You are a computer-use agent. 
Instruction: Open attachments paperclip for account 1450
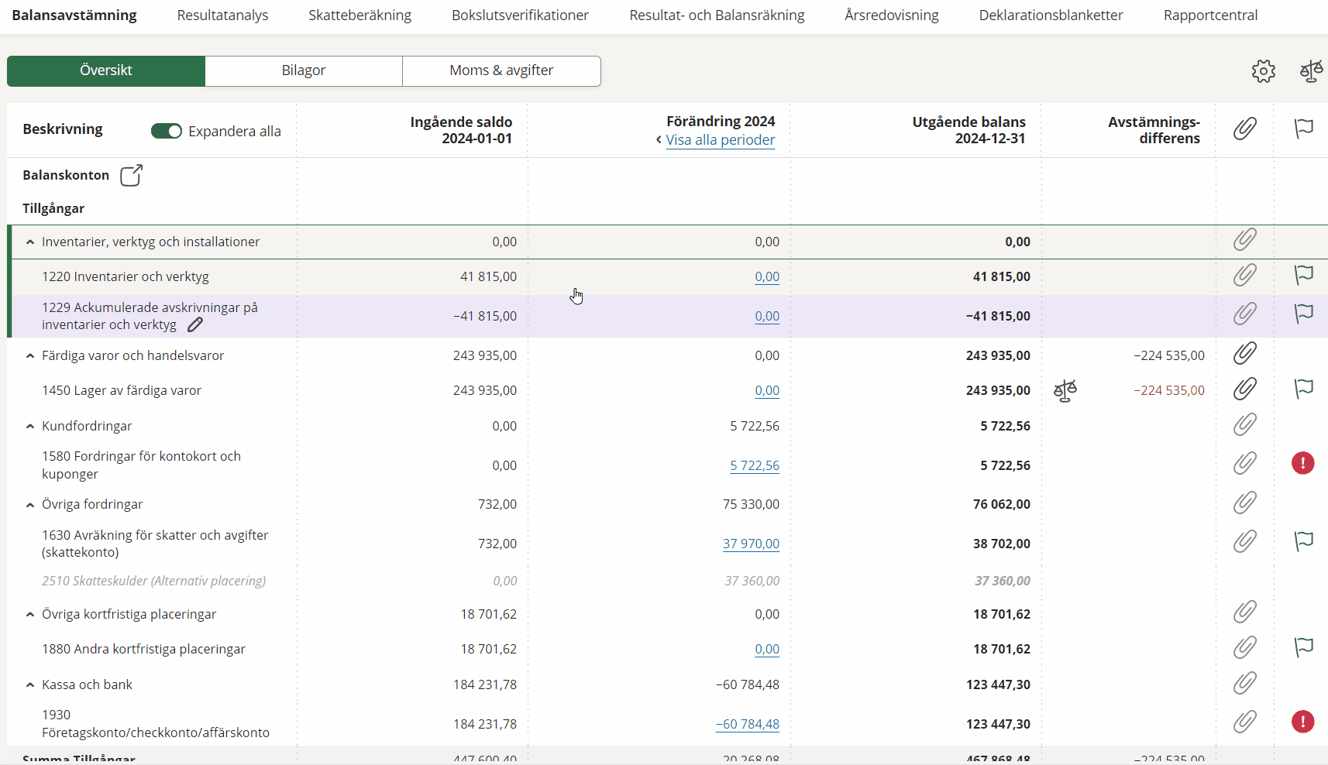[x=1244, y=389]
